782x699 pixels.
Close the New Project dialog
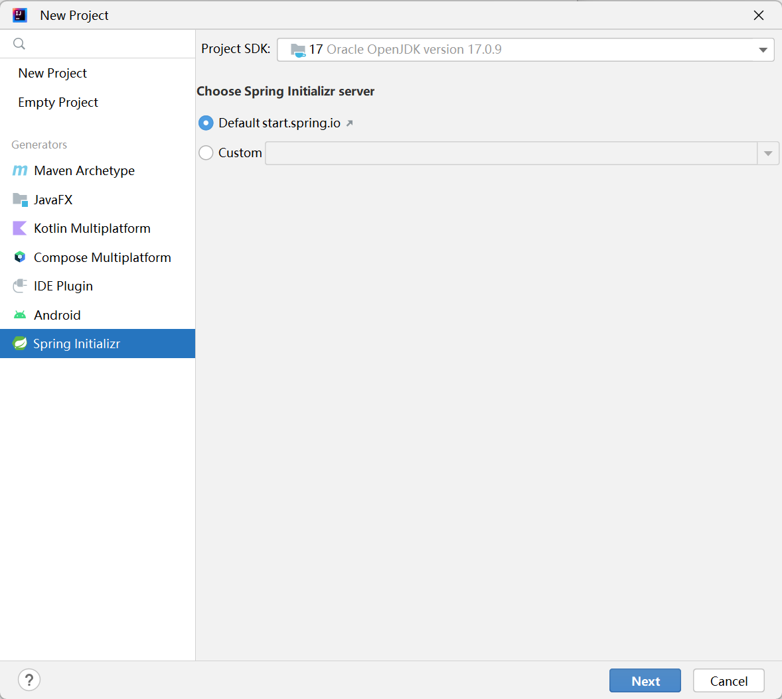point(759,15)
